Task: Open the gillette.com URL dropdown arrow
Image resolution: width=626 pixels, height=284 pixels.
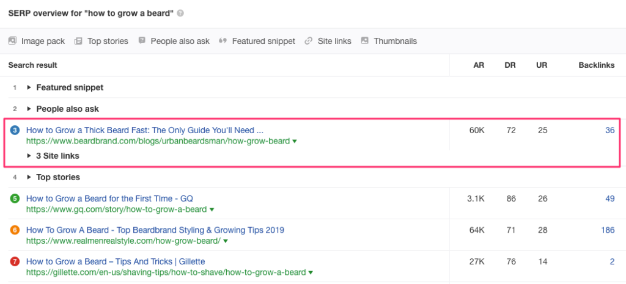Action: tap(310, 273)
